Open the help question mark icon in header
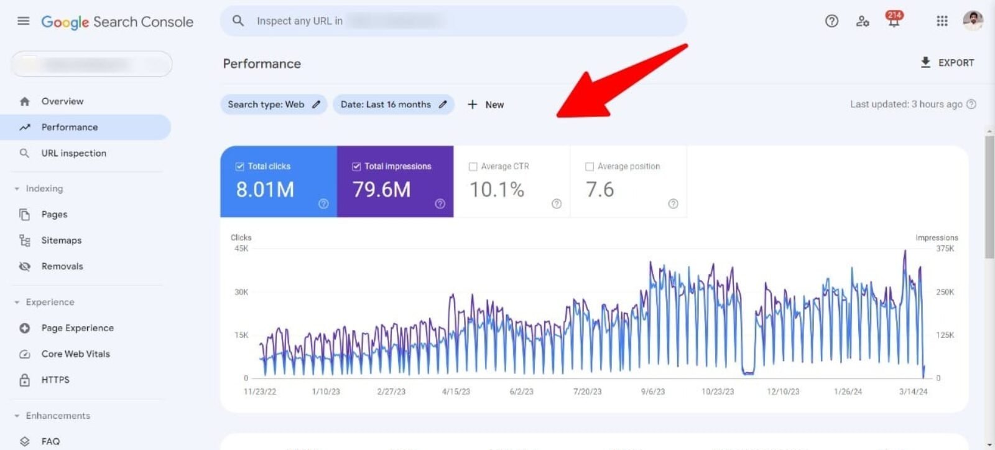The height and width of the screenshot is (450, 995). [831, 21]
